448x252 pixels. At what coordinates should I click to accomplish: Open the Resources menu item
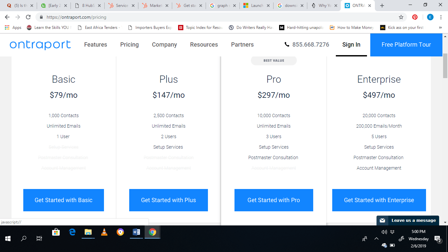[x=204, y=45]
